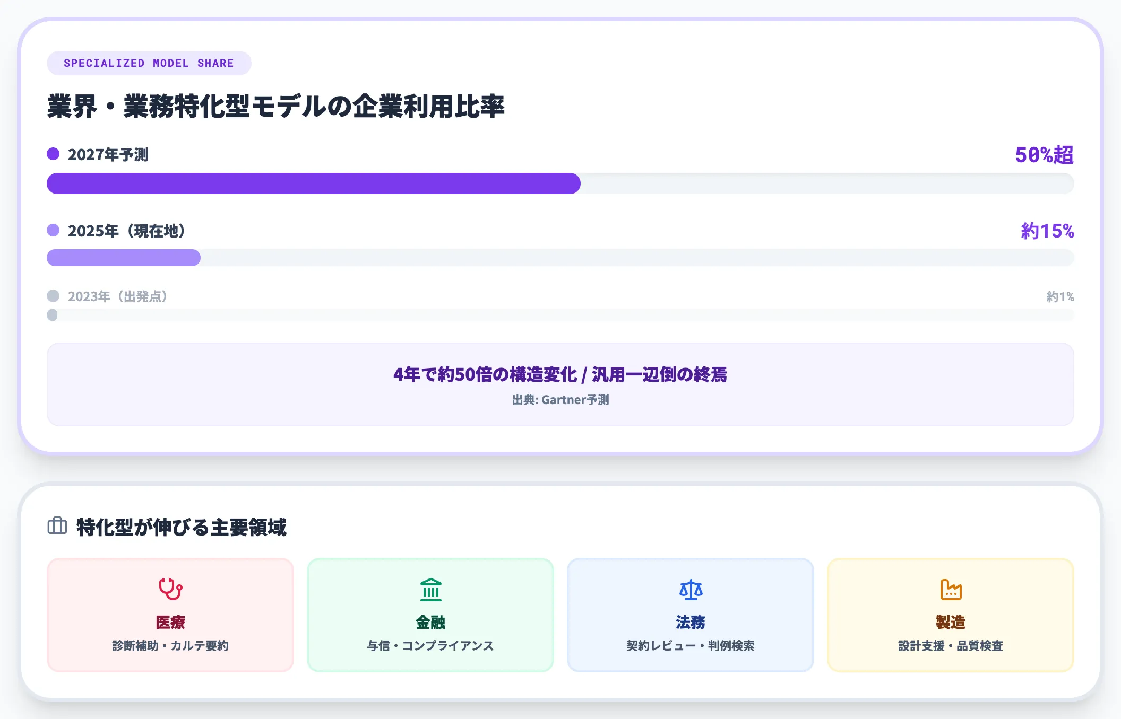Click the factory icon in the 製造 card
1121x719 pixels.
951,589
